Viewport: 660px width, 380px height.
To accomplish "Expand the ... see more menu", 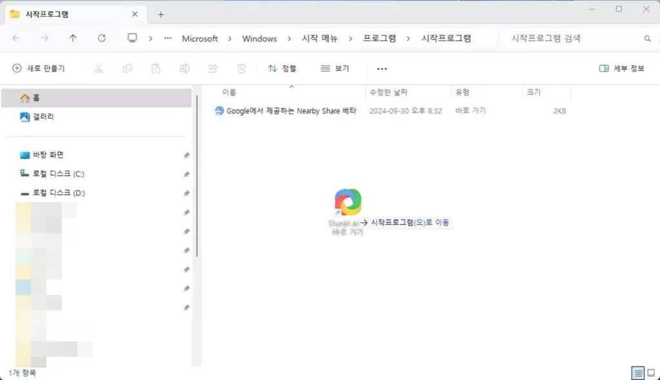I will tap(382, 68).
